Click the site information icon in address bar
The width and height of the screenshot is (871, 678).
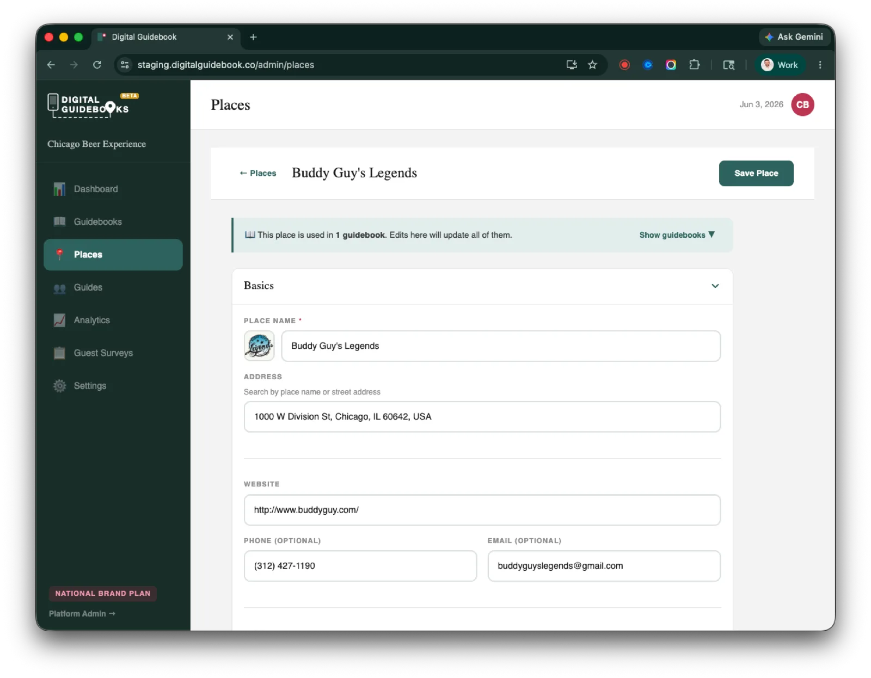pos(125,65)
